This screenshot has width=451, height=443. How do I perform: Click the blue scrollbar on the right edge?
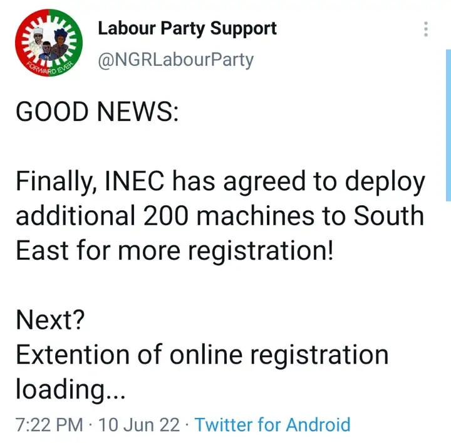click(447, 125)
